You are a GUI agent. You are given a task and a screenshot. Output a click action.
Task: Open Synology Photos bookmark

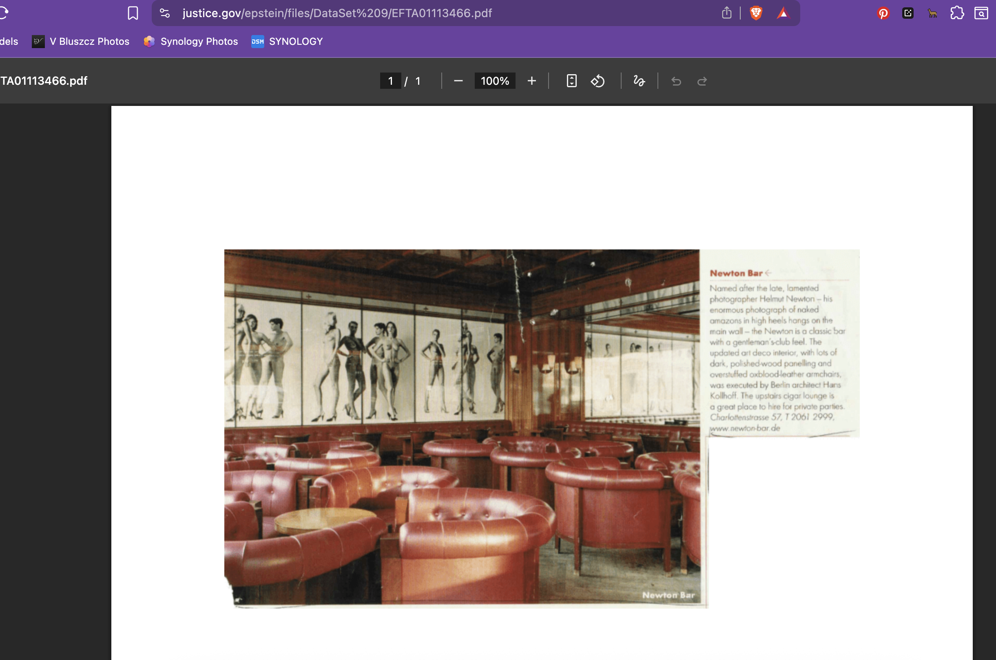pyautogui.click(x=191, y=41)
